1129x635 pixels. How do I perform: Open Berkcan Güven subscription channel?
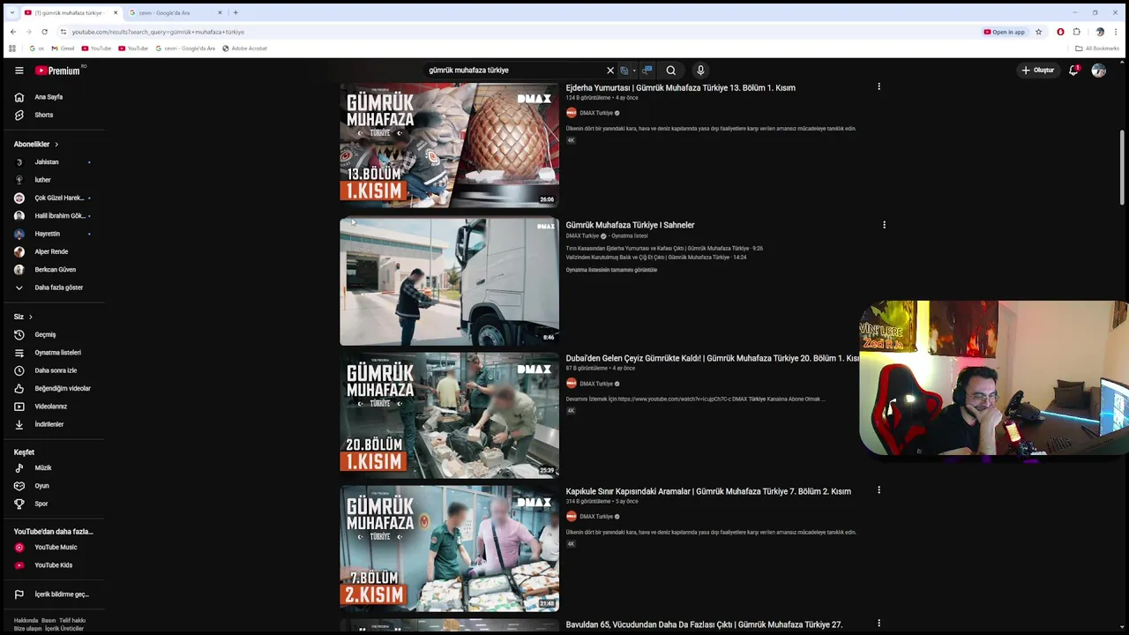point(53,270)
